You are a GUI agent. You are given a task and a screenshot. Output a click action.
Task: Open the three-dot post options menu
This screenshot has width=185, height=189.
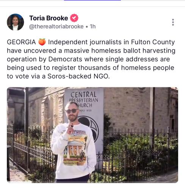tap(173, 22)
